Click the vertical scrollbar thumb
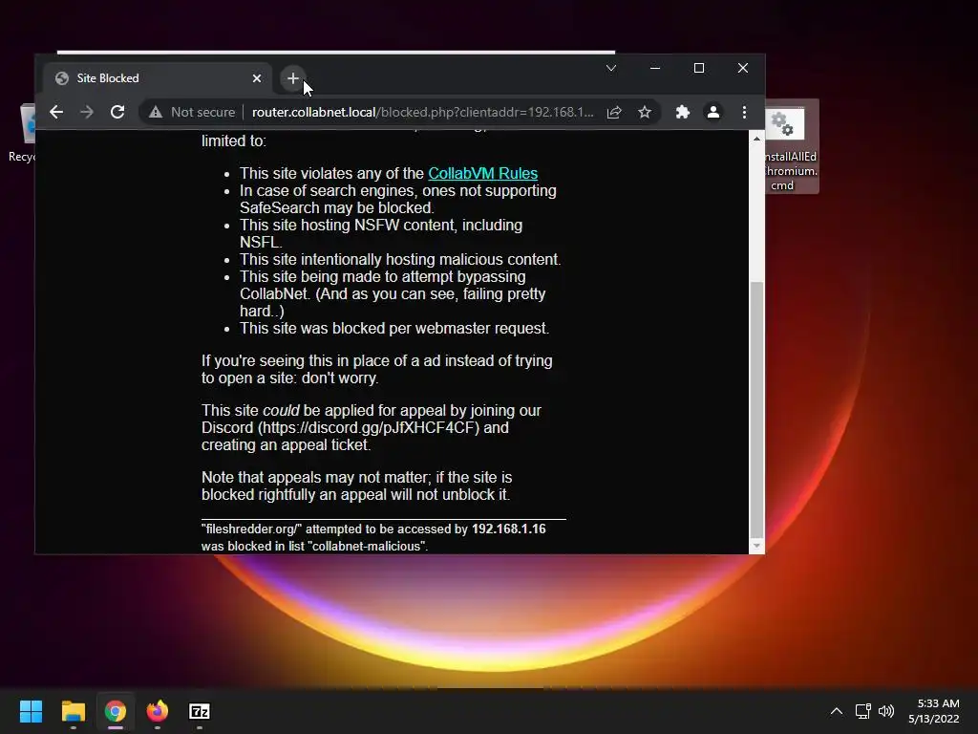The height and width of the screenshot is (734, 978). click(756, 409)
